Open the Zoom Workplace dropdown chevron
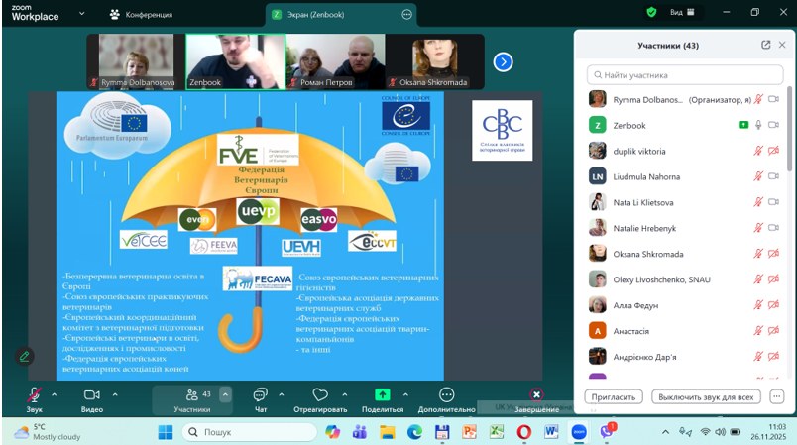Viewport: 797px width, 445px height. pyautogui.click(x=83, y=14)
